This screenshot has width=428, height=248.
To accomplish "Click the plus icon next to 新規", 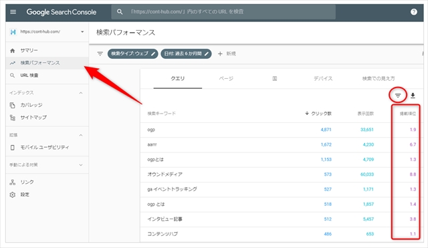I will pyautogui.click(x=220, y=53).
